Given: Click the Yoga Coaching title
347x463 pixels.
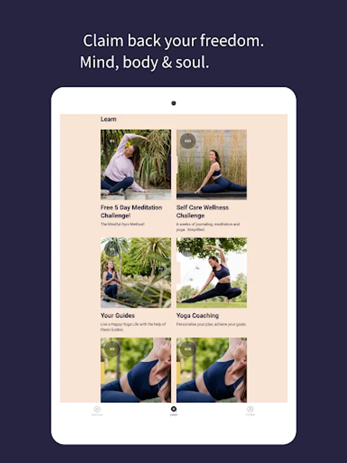Looking at the screenshot, I should tap(197, 315).
